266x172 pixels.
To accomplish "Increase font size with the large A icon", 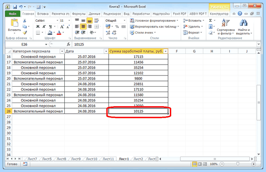I will [x=62, y=27].
